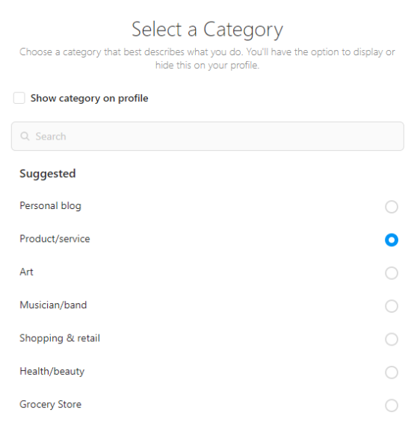Pick the Musician/band radio option
The height and width of the screenshot is (430, 417).
point(392,306)
